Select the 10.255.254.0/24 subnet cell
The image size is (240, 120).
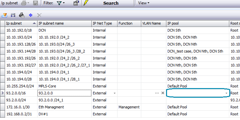click(x=21, y=86)
